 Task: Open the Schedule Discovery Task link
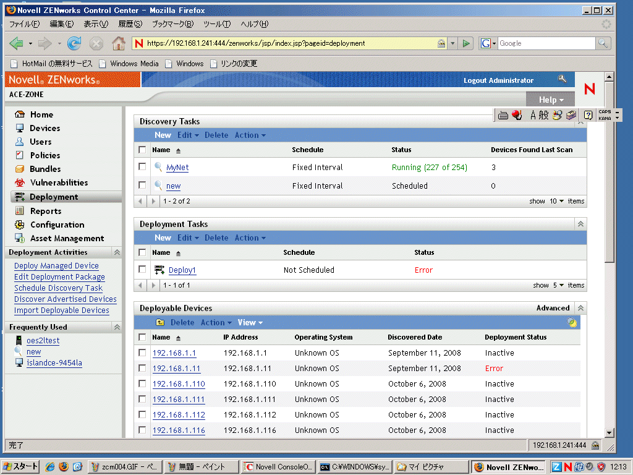click(59, 288)
